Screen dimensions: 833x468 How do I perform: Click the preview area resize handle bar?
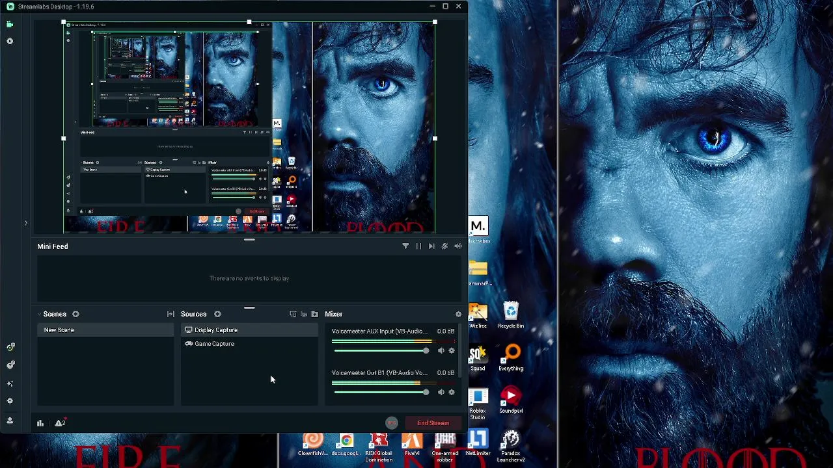click(x=249, y=240)
